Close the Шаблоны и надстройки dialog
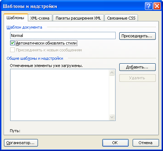The width and height of the screenshot is (163, 151). 157,6
